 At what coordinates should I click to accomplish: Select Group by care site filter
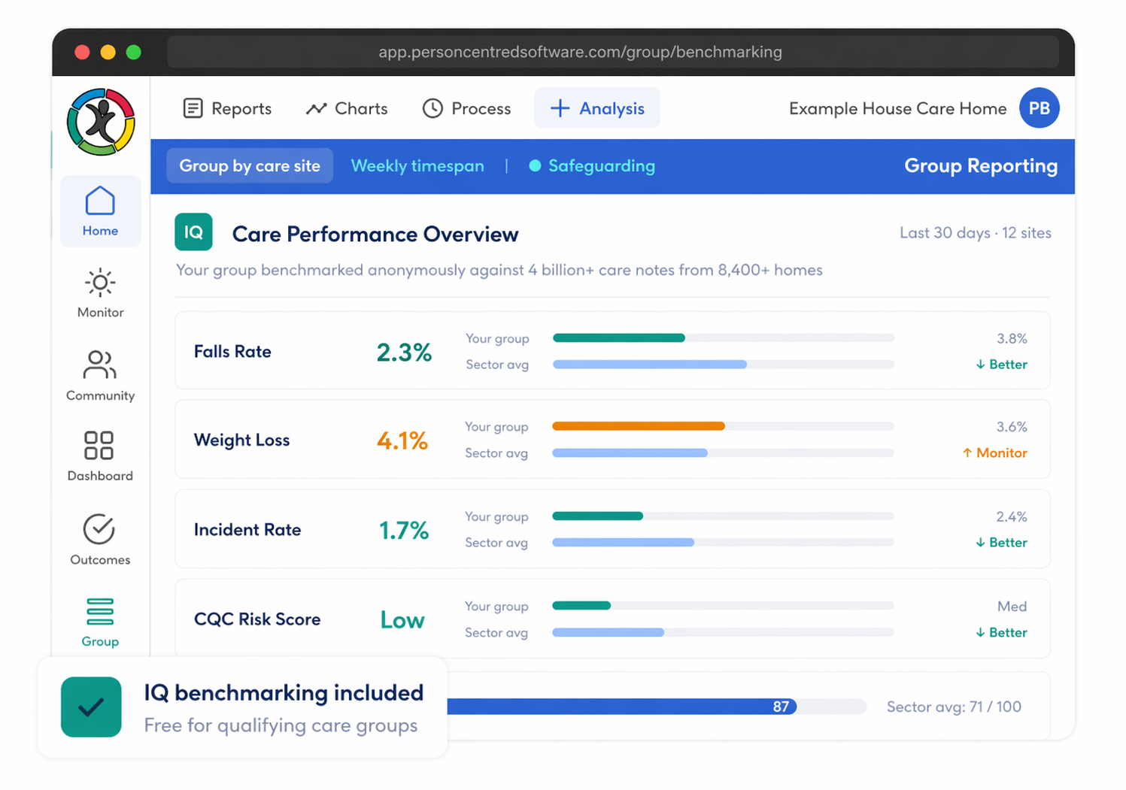click(x=250, y=166)
